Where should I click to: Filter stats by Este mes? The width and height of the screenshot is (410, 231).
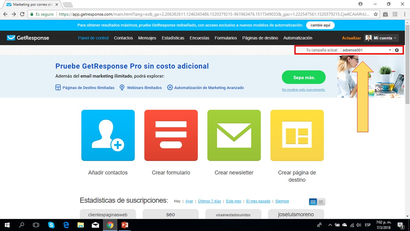coord(234,201)
